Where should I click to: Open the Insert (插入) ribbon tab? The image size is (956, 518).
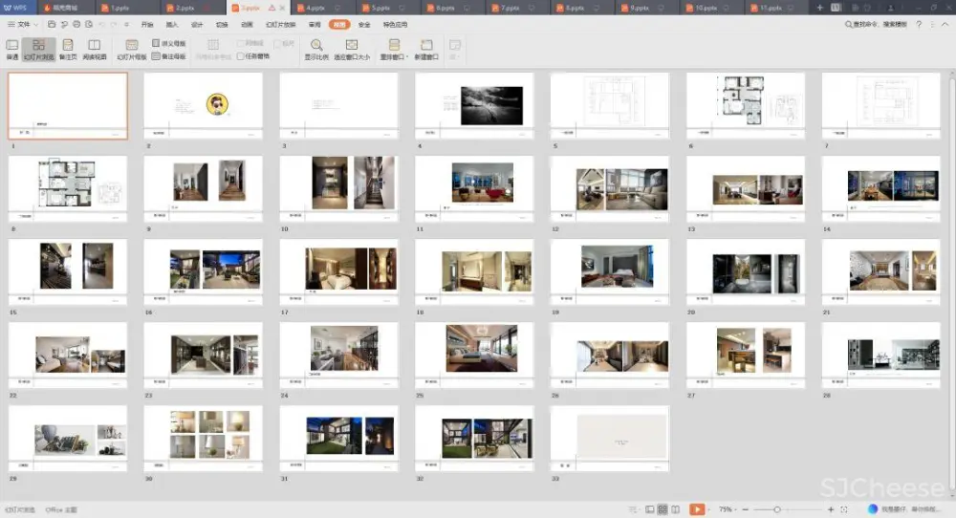pos(172,24)
